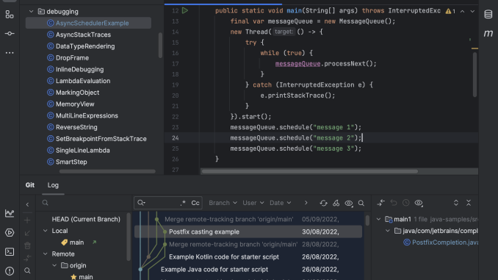Collapse the Local branches node
Screen dimensions: 498x280
45,231
